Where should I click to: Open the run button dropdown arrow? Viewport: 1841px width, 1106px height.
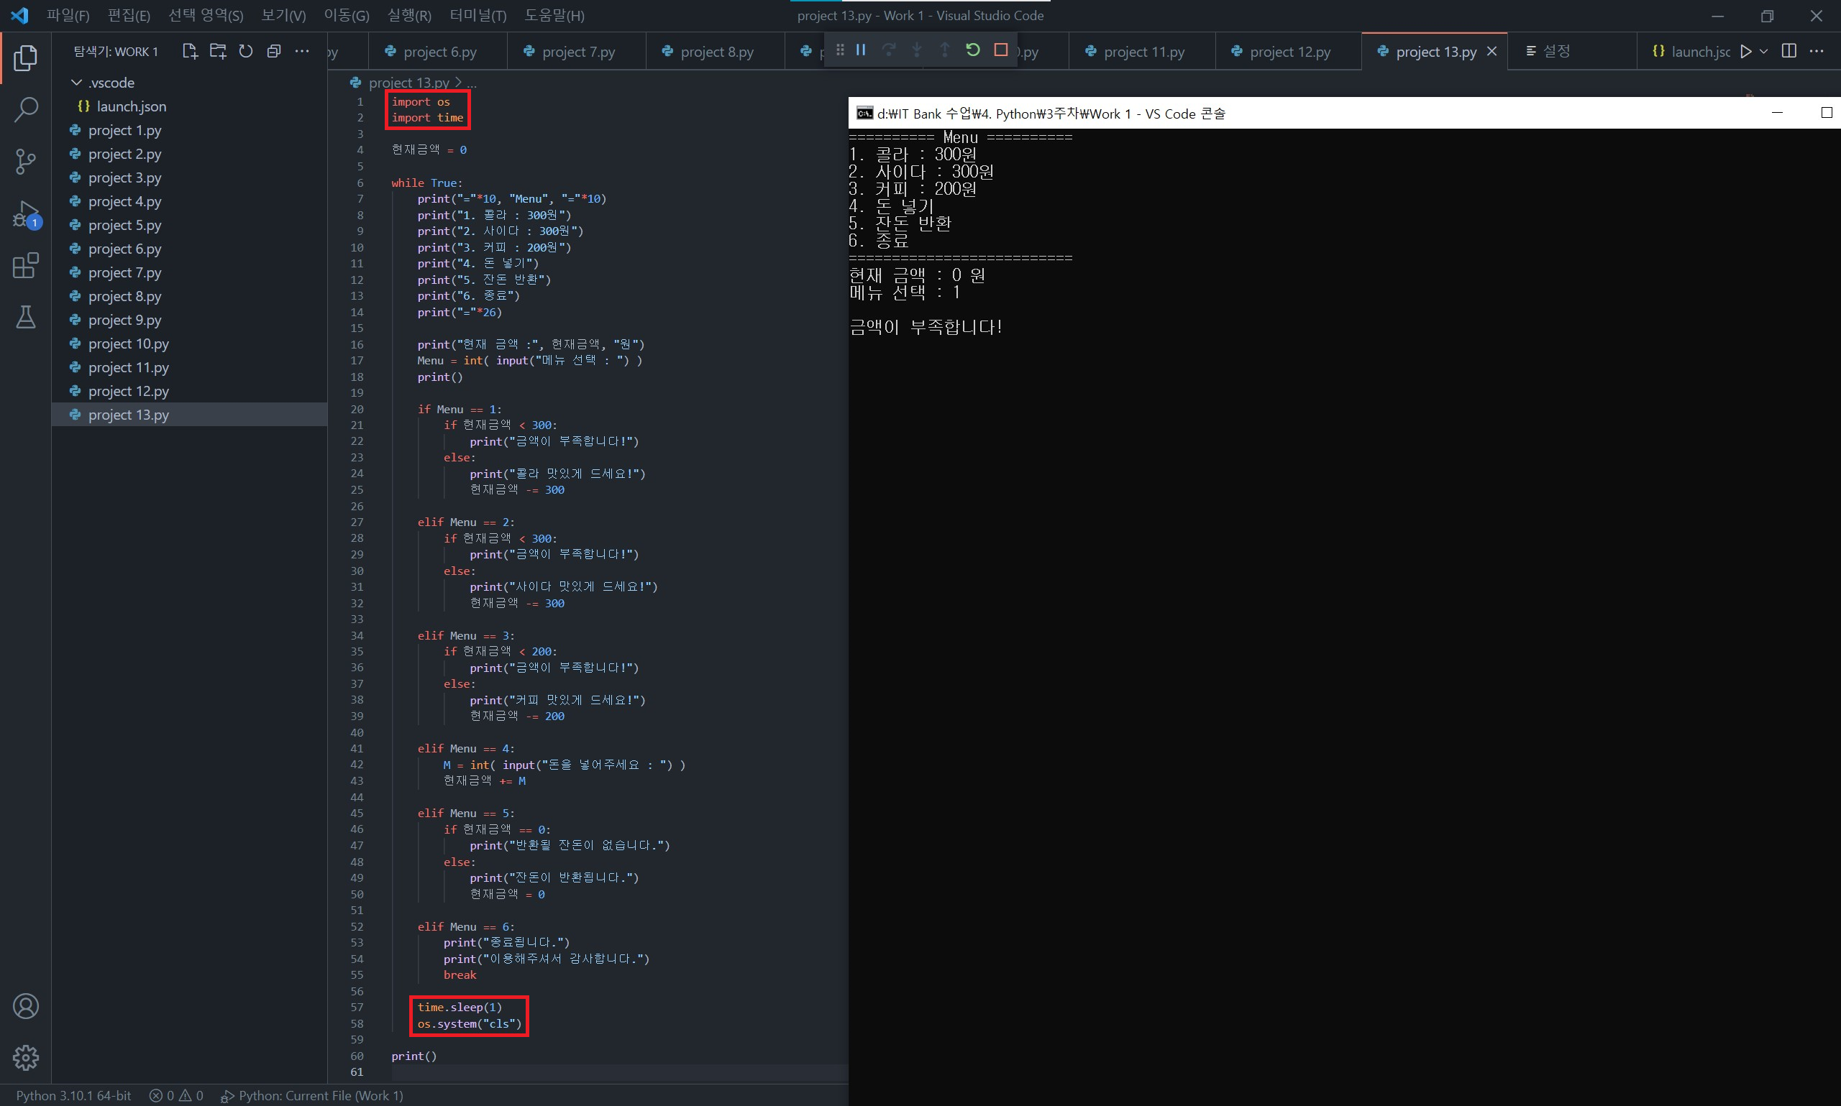coord(1763,52)
